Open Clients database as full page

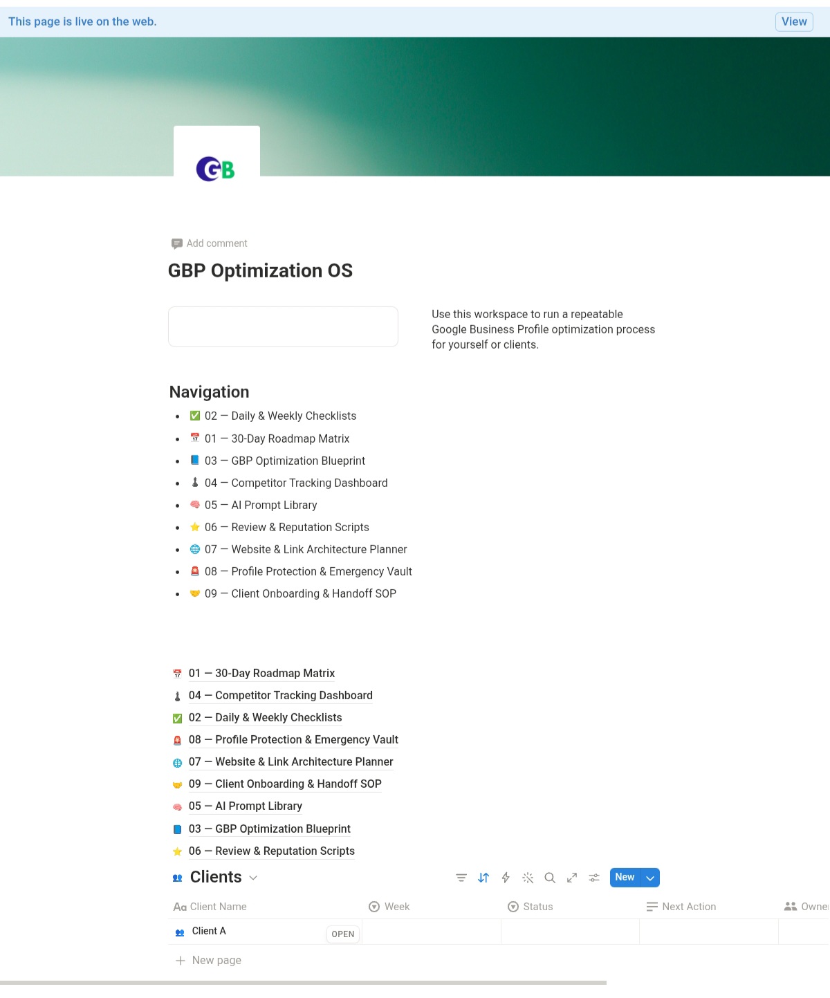point(572,878)
